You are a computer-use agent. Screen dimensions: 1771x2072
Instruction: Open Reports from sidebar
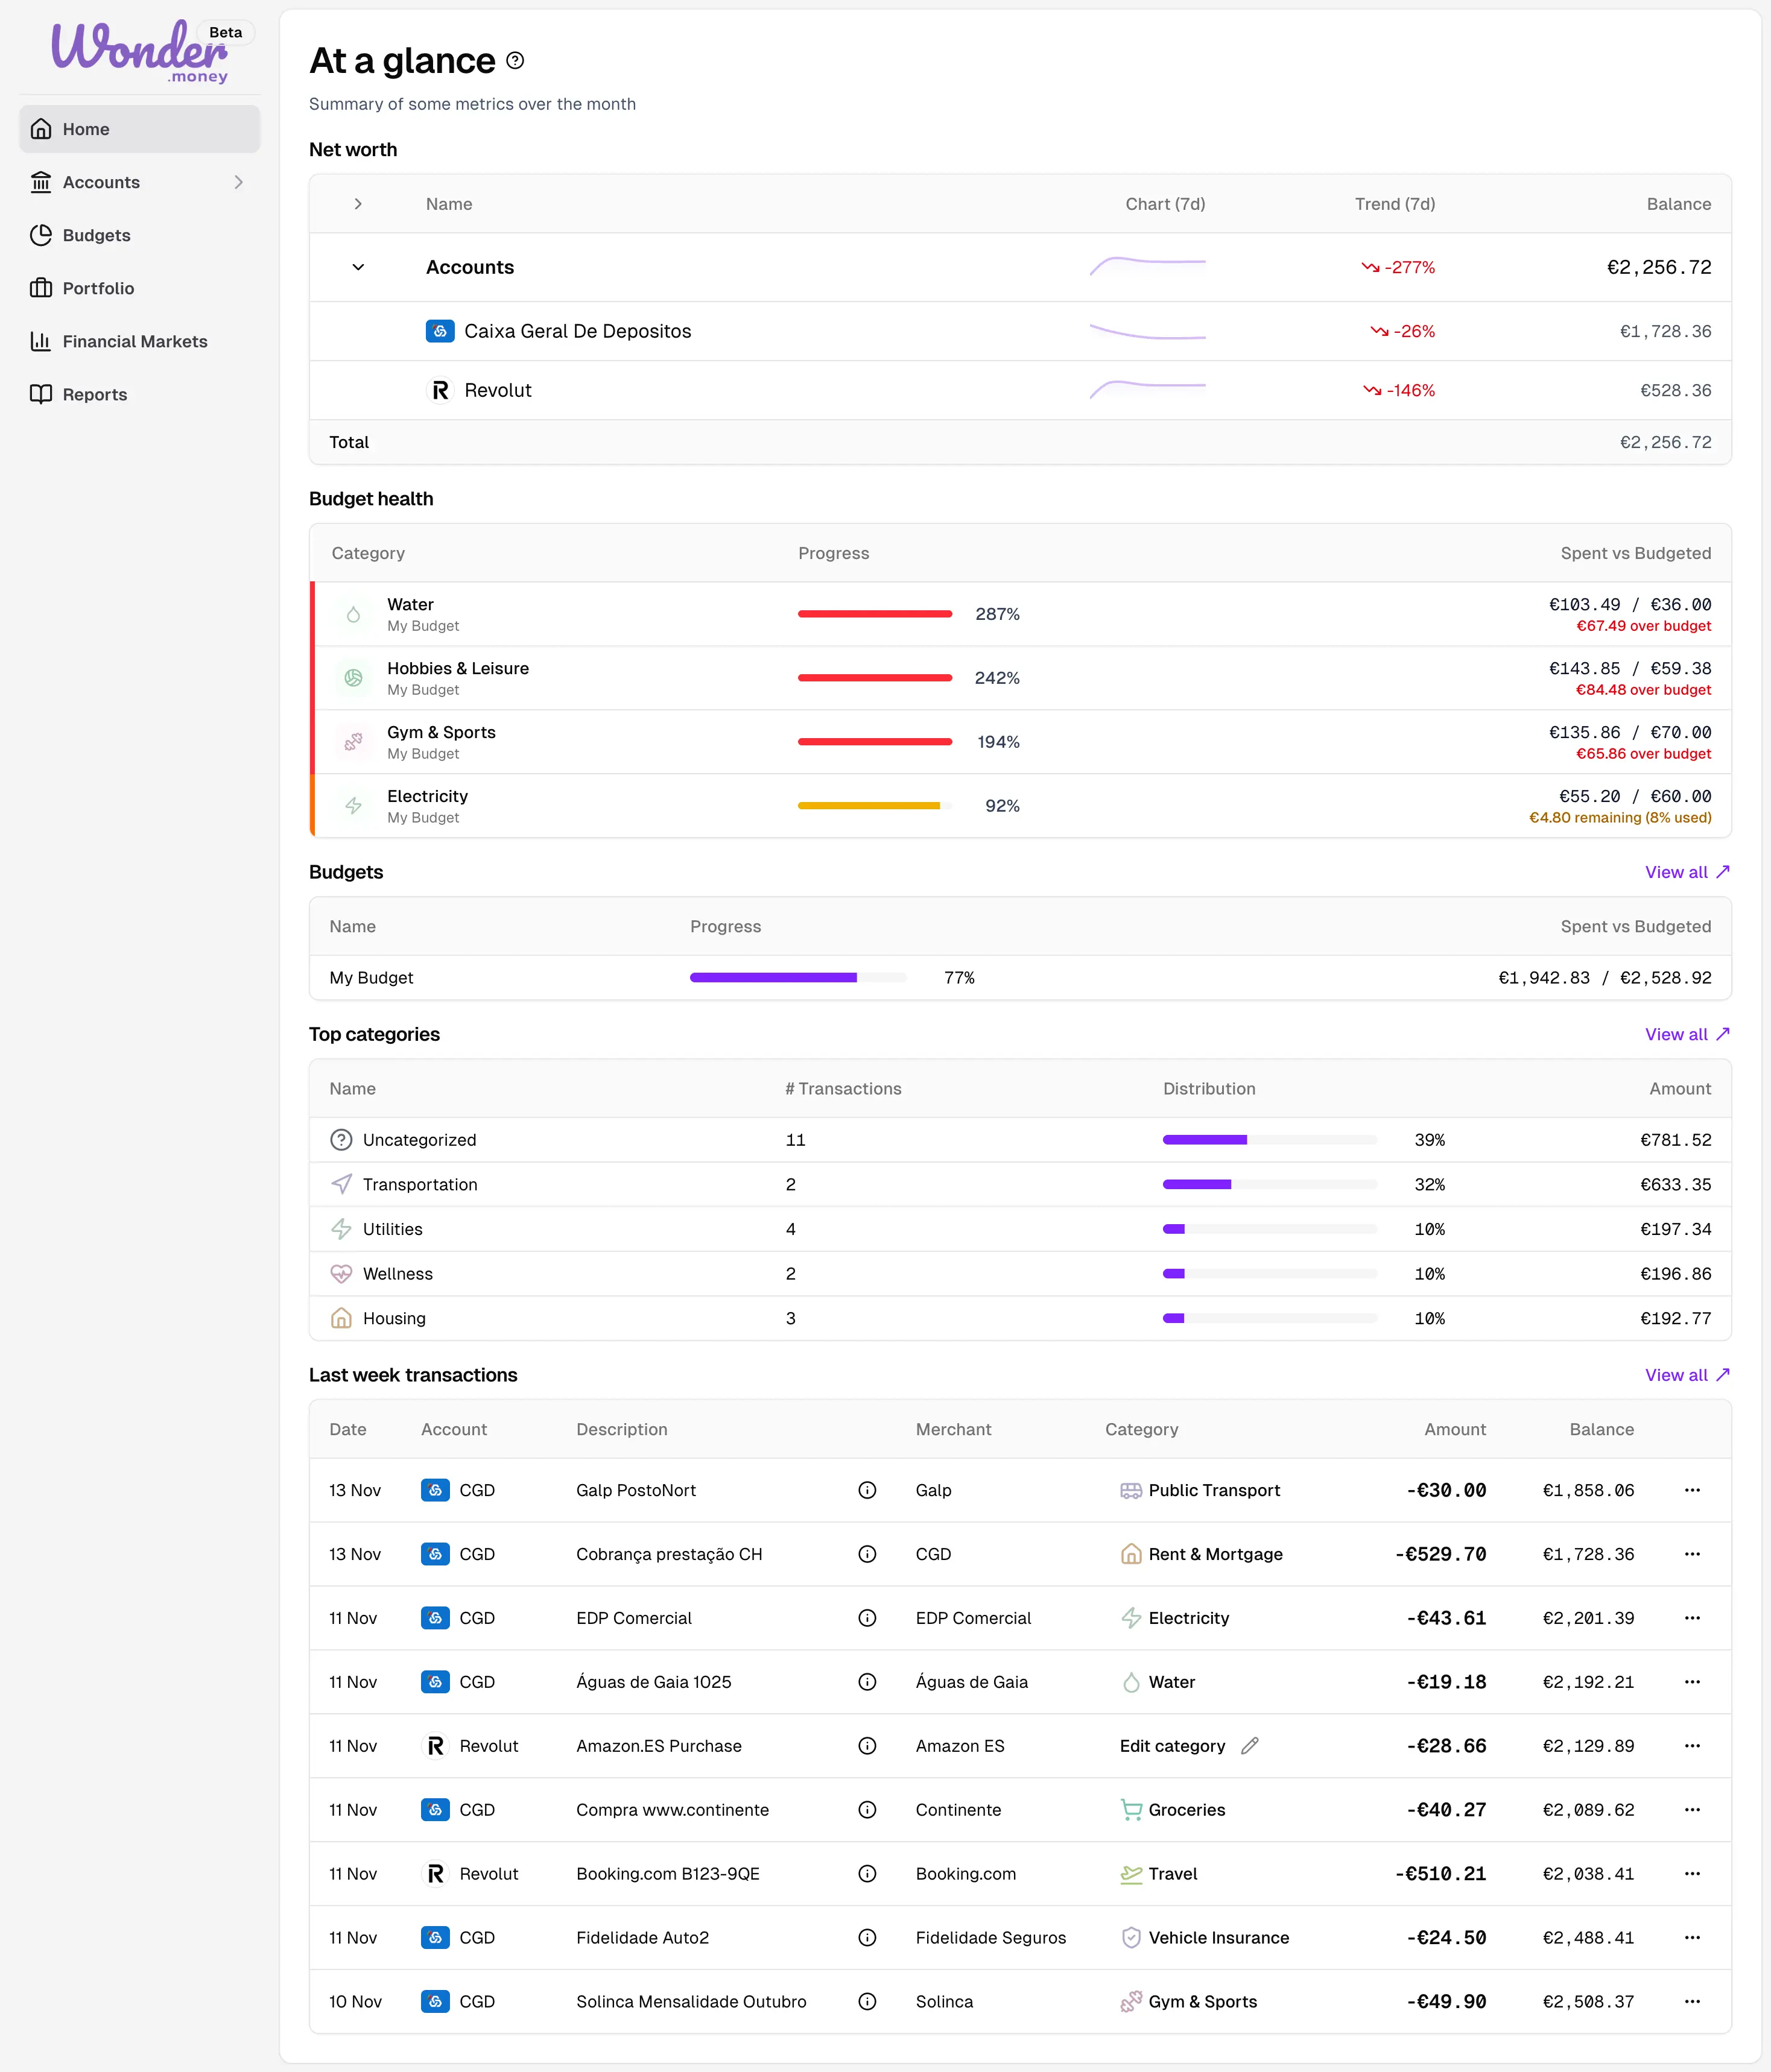point(94,394)
